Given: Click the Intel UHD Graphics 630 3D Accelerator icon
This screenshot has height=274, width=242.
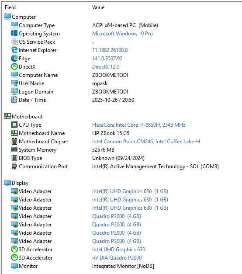Looking at the screenshot, I should pyautogui.click(x=14, y=249).
